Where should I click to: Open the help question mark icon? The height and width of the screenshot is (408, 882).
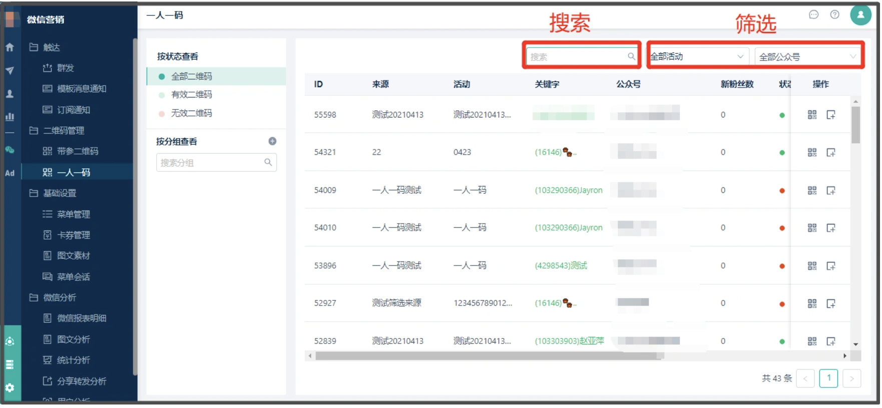(x=834, y=14)
